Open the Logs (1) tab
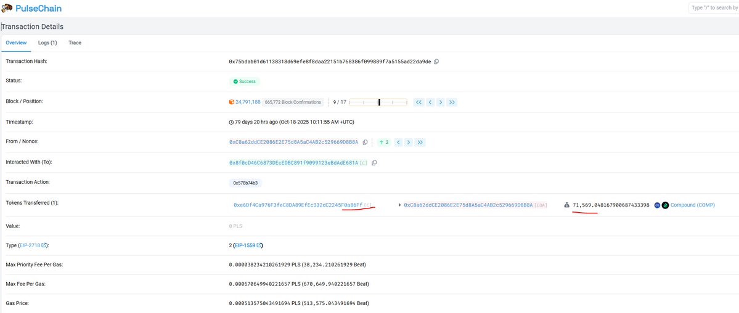 point(47,43)
